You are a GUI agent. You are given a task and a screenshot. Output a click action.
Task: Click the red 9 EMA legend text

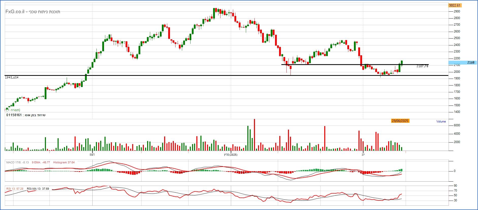click(41, 162)
